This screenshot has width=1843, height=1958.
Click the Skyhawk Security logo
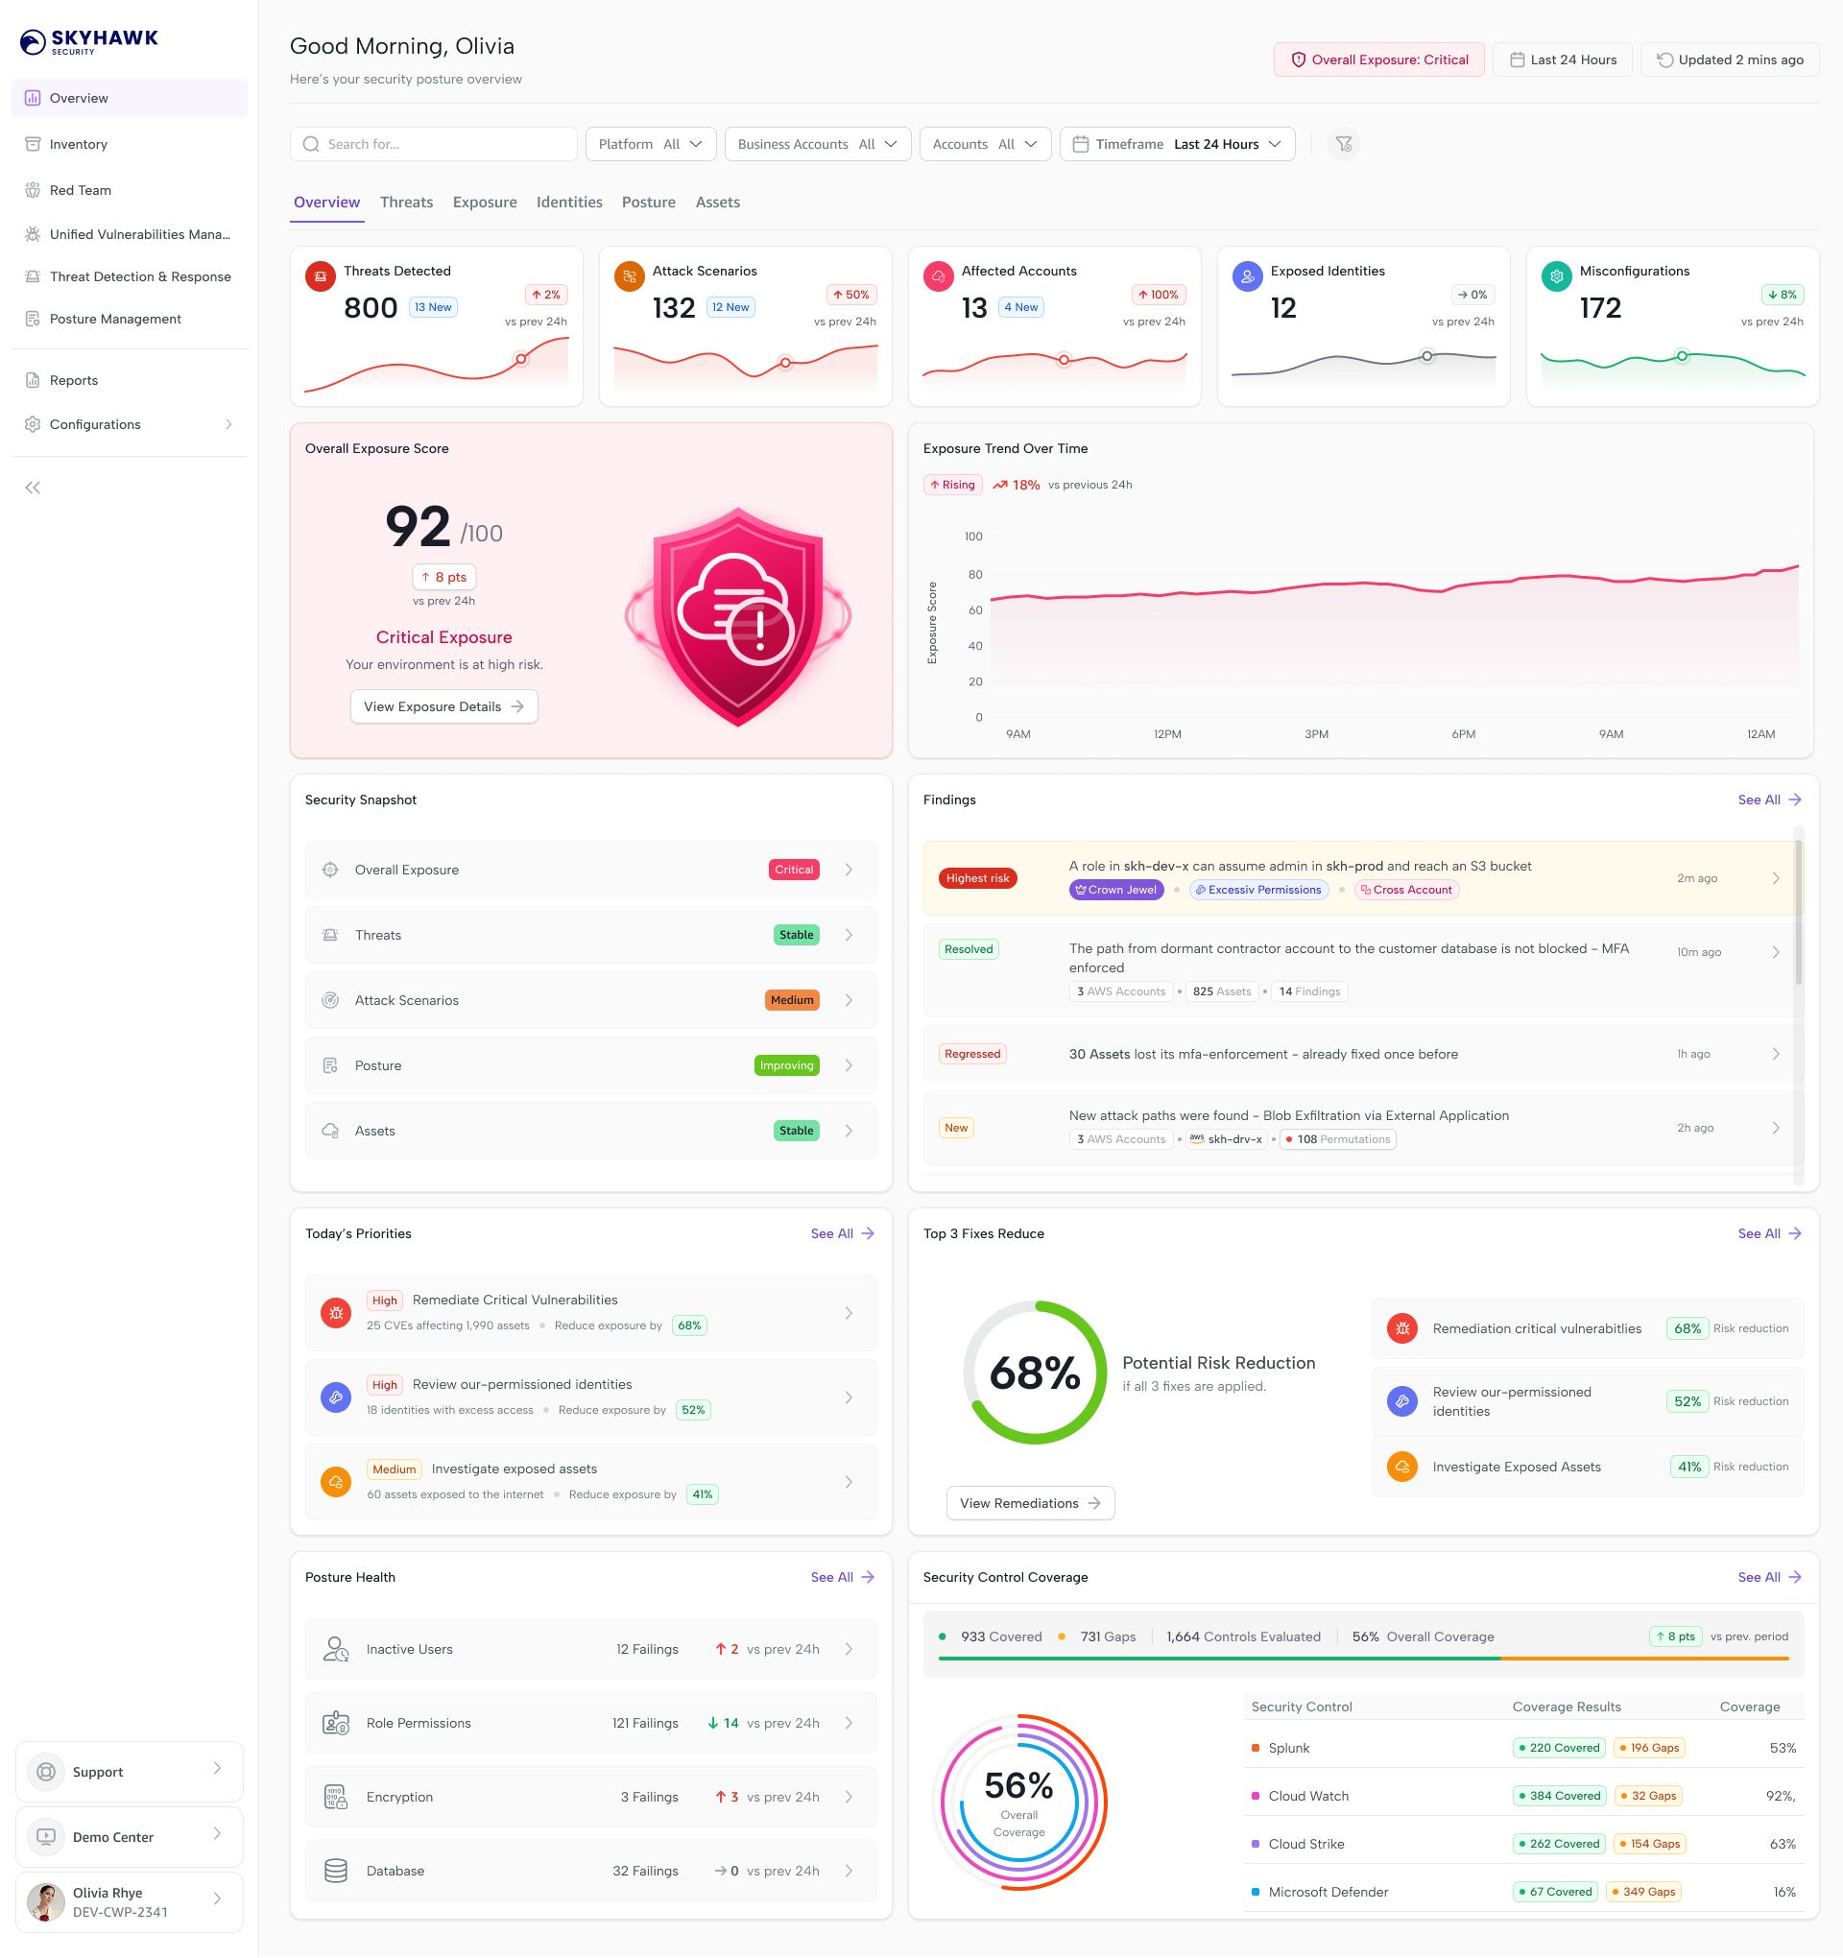coord(89,41)
